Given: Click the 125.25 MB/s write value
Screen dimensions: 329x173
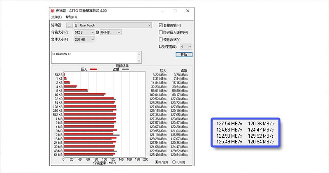Looking at the screenshot, I should (158, 103).
